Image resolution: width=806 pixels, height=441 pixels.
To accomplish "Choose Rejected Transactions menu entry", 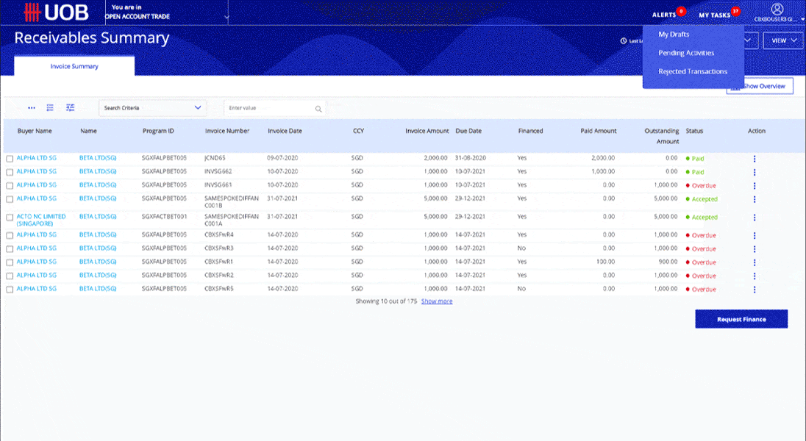I will pyautogui.click(x=693, y=72).
